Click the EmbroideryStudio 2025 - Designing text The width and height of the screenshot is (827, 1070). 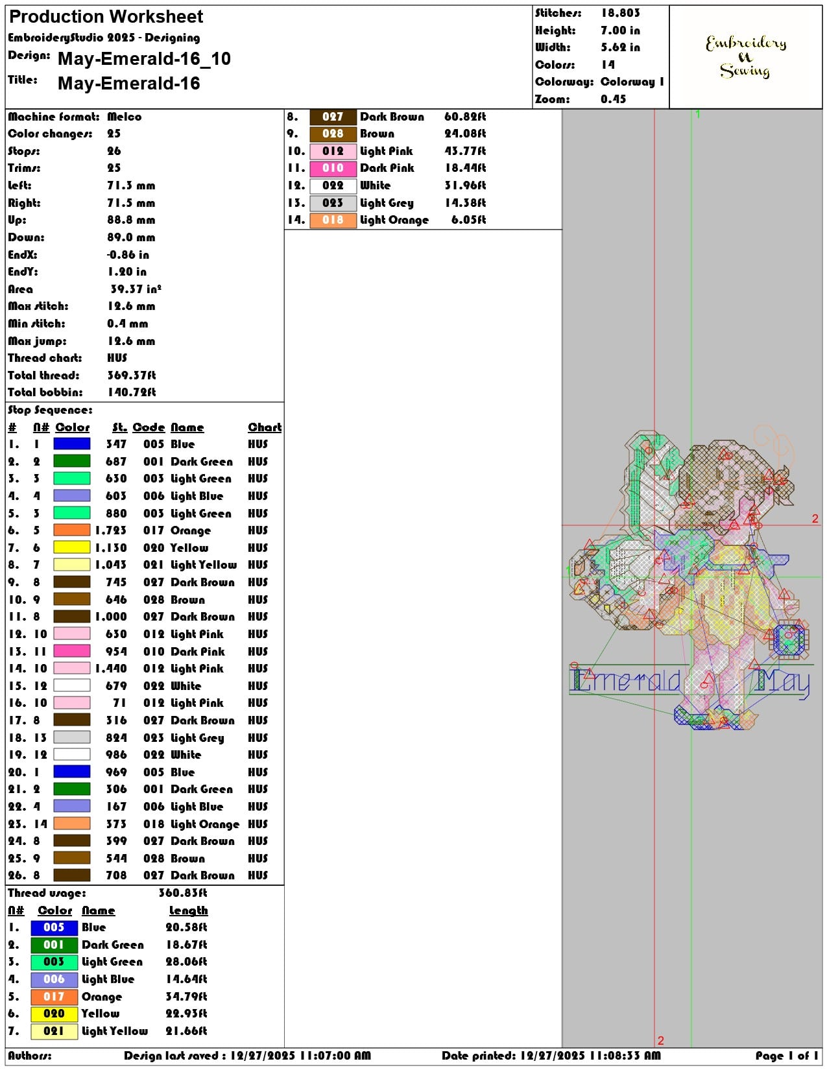tap(104, 38)
